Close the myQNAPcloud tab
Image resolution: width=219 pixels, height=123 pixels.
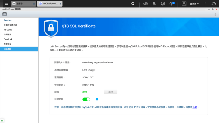click(60, 4)
